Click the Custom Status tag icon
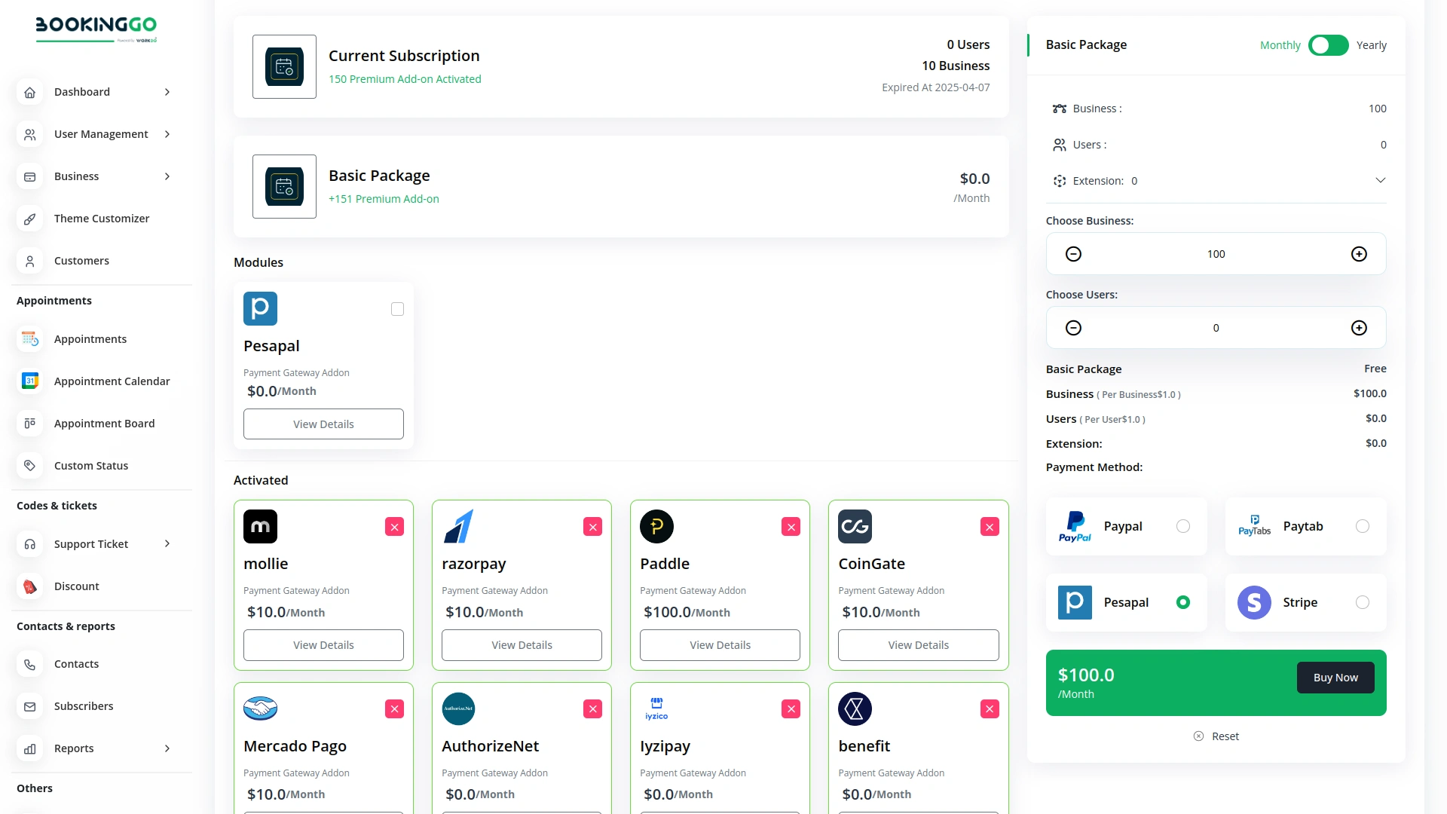The height and width of the screenshot is (814, 1447). (29, 465)
